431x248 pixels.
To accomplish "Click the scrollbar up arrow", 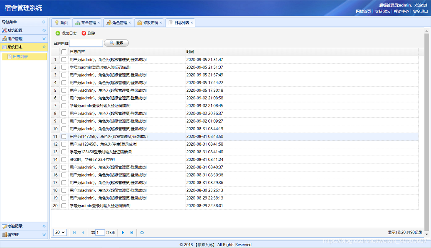I will 427,31.
